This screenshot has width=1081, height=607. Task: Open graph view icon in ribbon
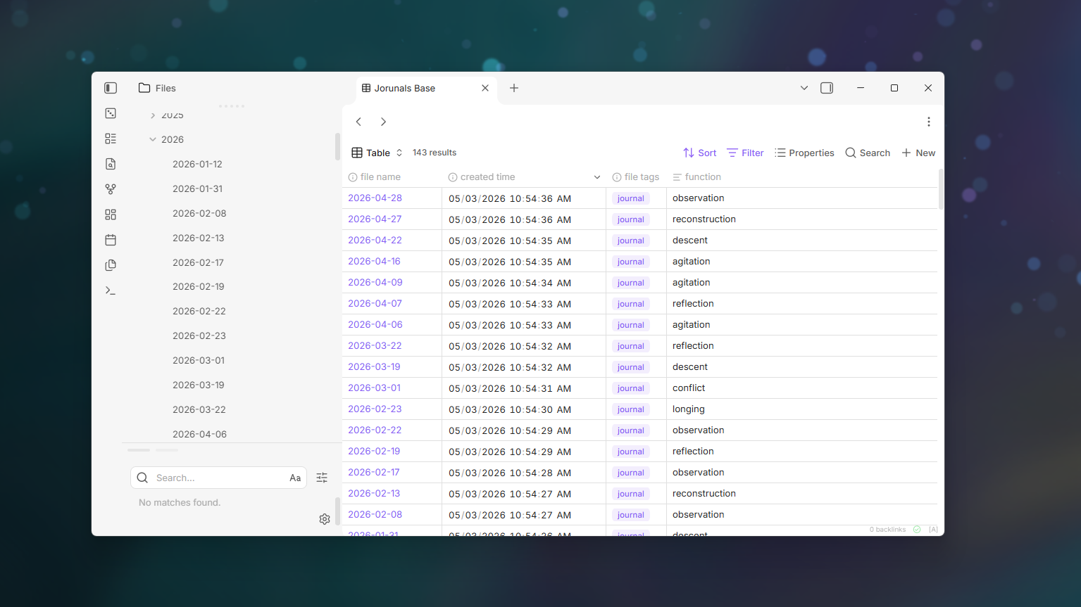111,189
